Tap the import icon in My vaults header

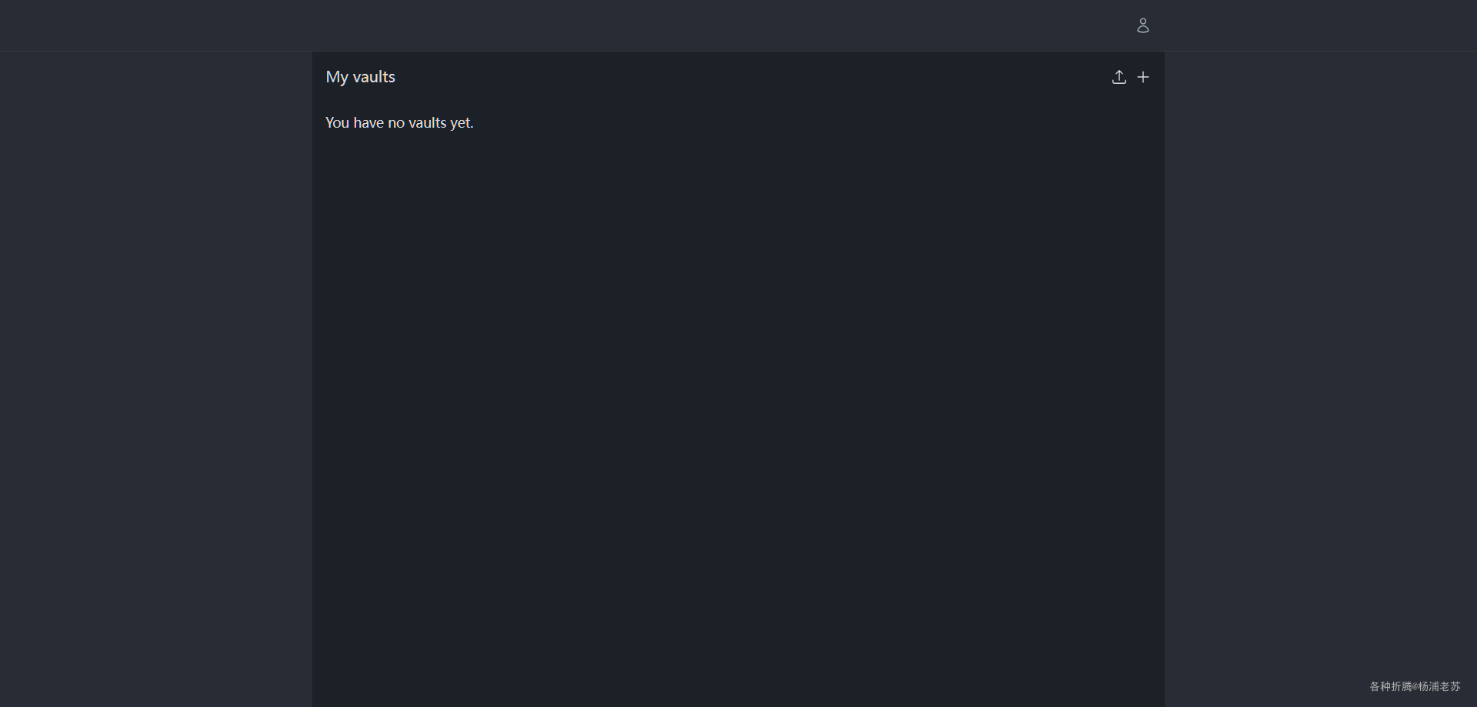tap(1119, 77)
